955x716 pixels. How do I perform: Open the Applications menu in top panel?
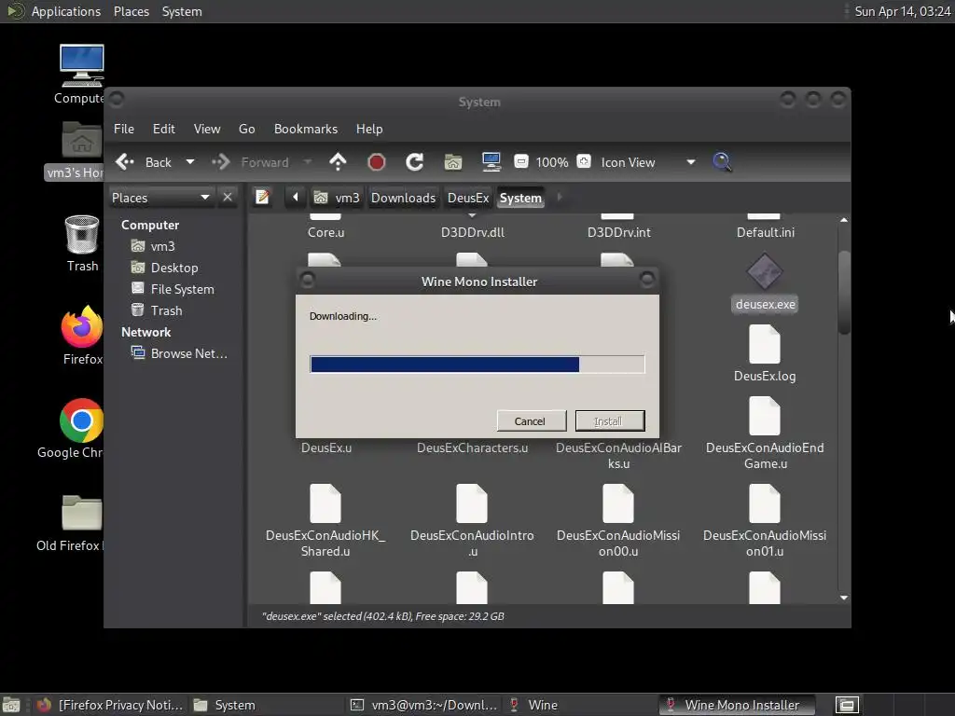pyautogui.click(x=66, y=11)
